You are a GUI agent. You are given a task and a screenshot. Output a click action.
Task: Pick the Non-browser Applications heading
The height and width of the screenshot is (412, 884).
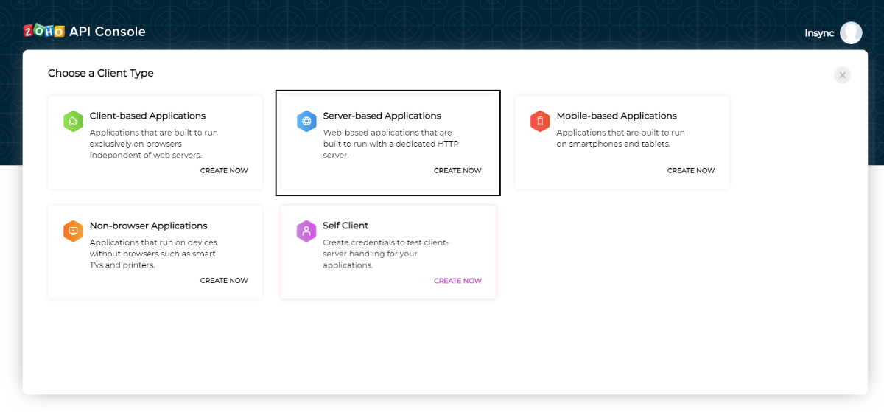pos(148,226)
